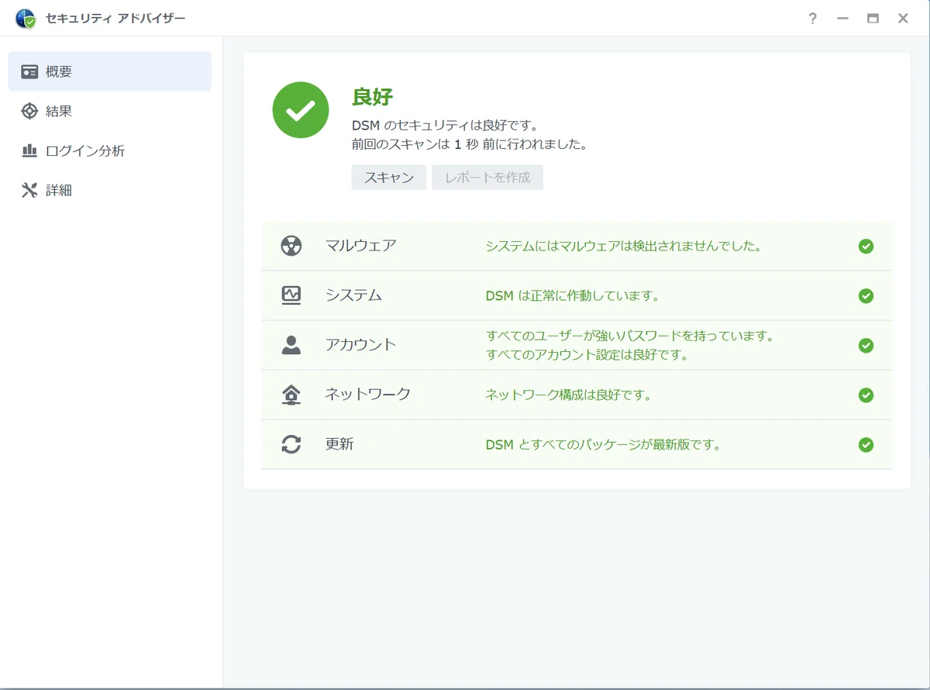Screen dimensions: 930x690
Task: Click the システム monitor icon
Action: tap(291, 295)
